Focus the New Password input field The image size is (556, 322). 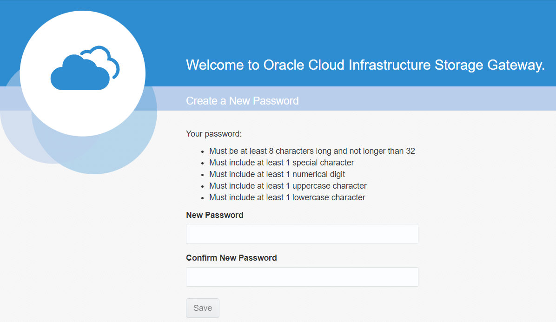302,234
